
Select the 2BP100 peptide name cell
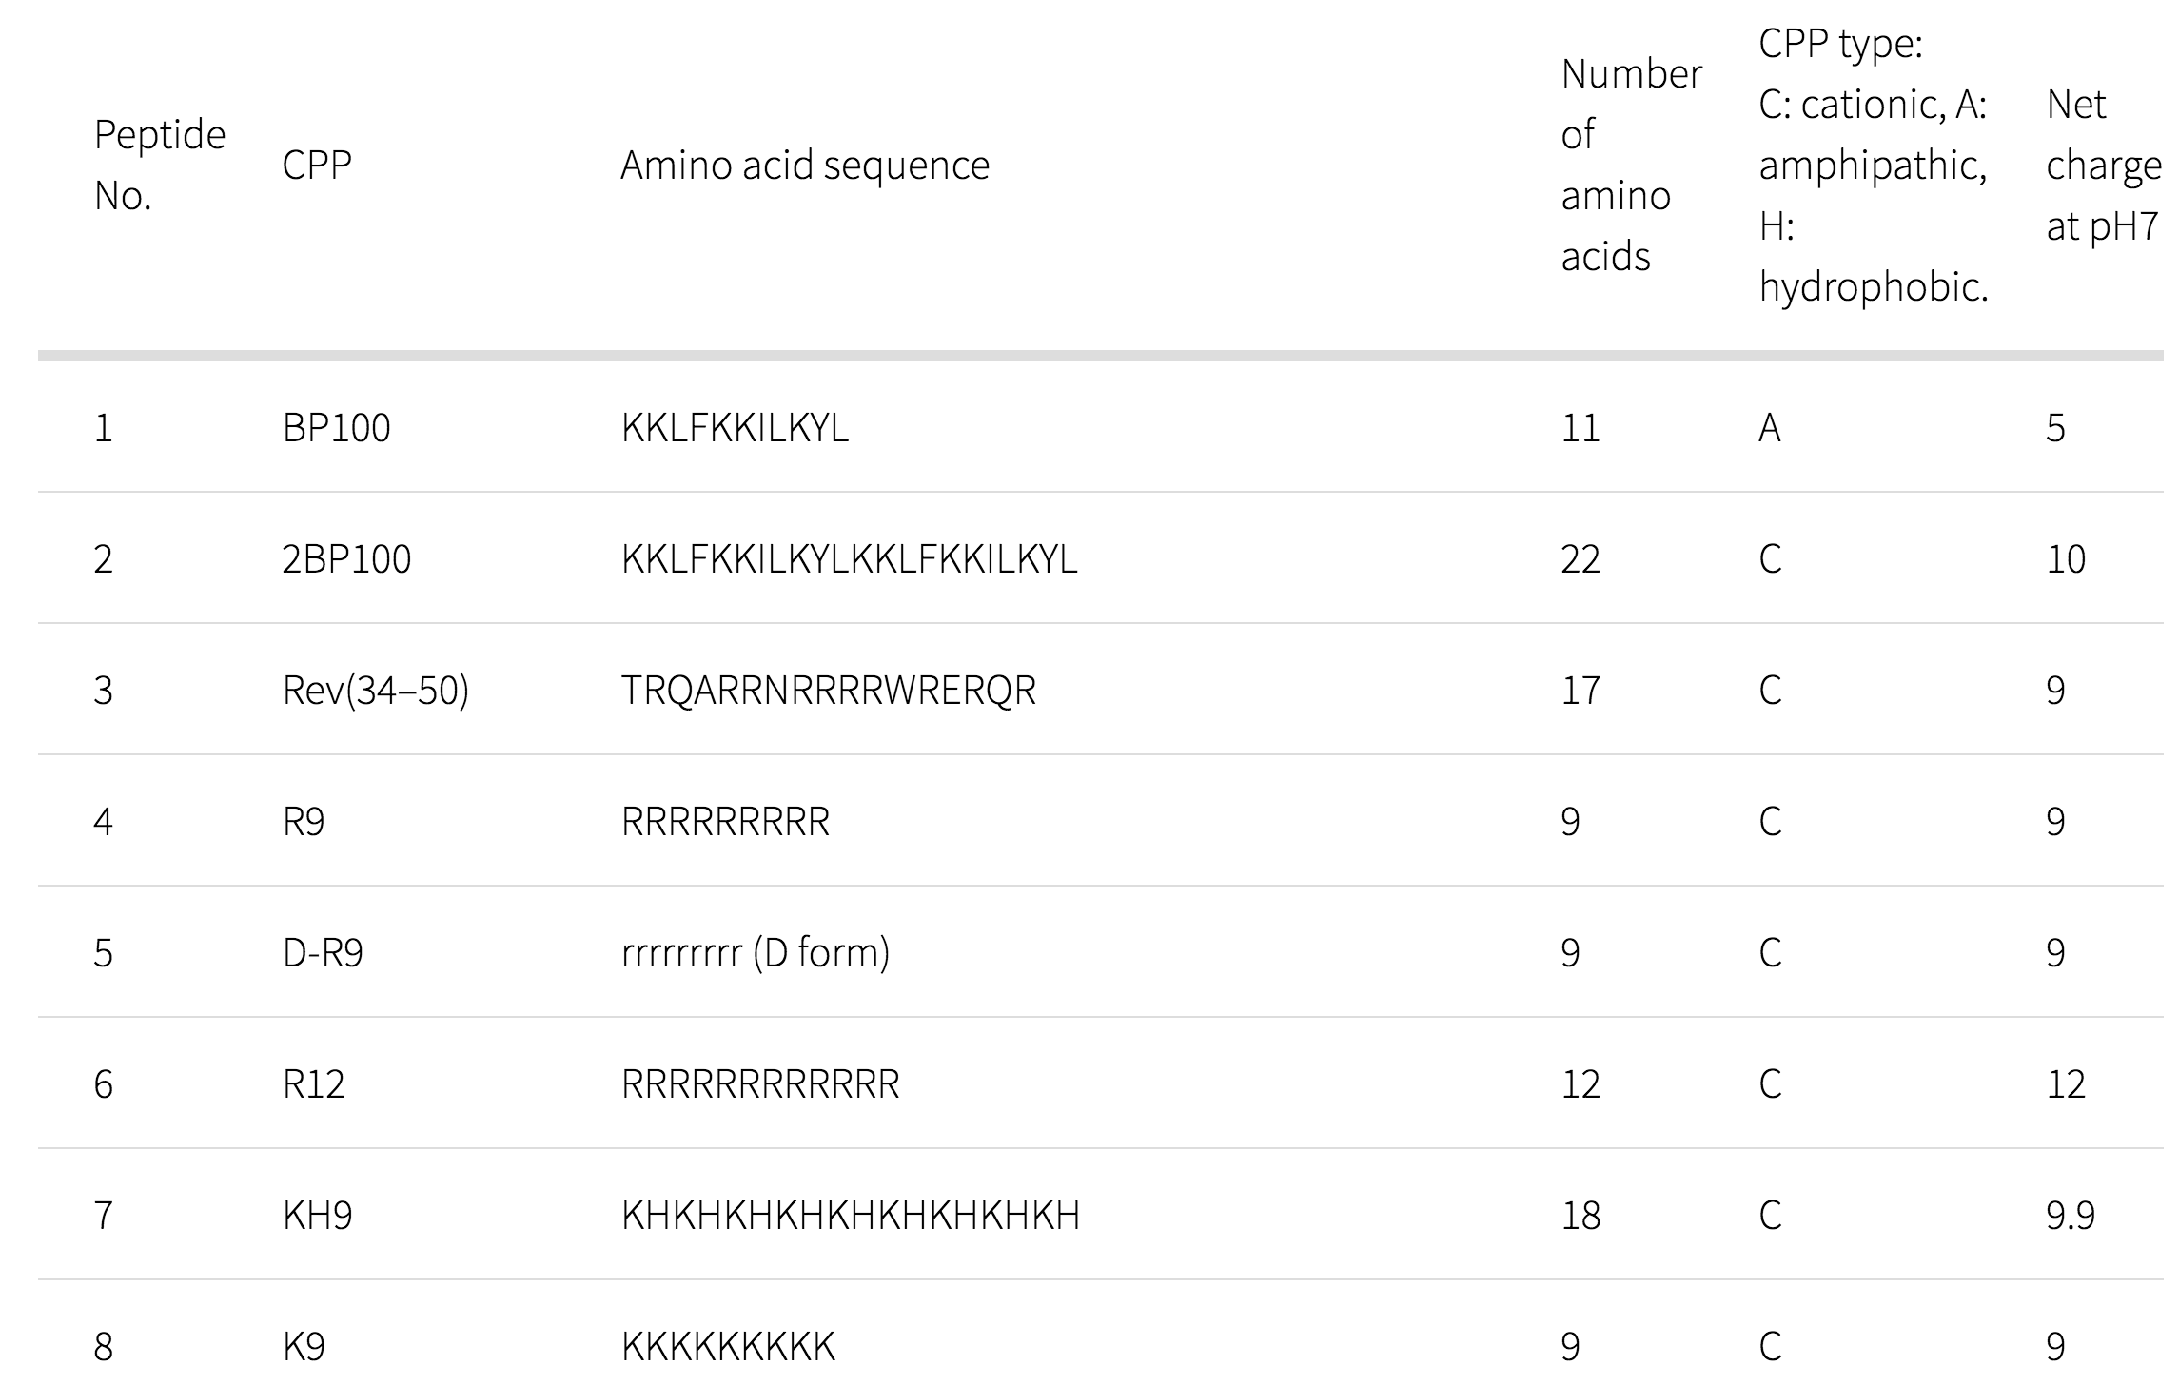click(346, 559)
